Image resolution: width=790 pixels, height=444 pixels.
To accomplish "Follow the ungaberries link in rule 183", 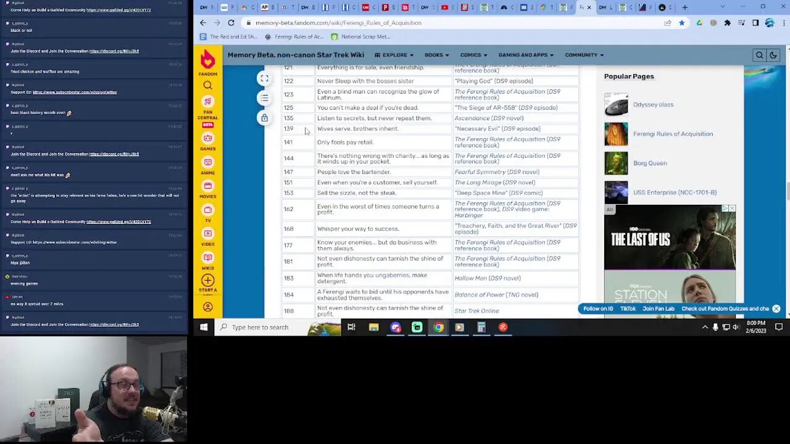I will (391, 275).
